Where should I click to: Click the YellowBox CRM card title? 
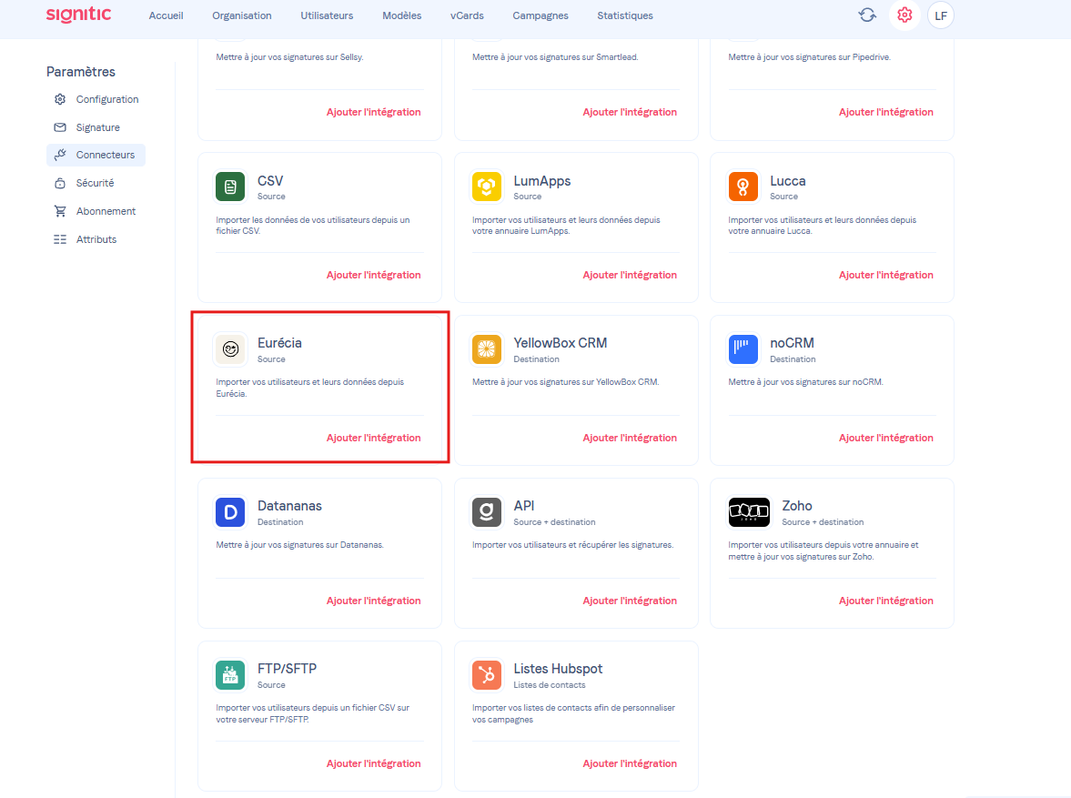561,343
